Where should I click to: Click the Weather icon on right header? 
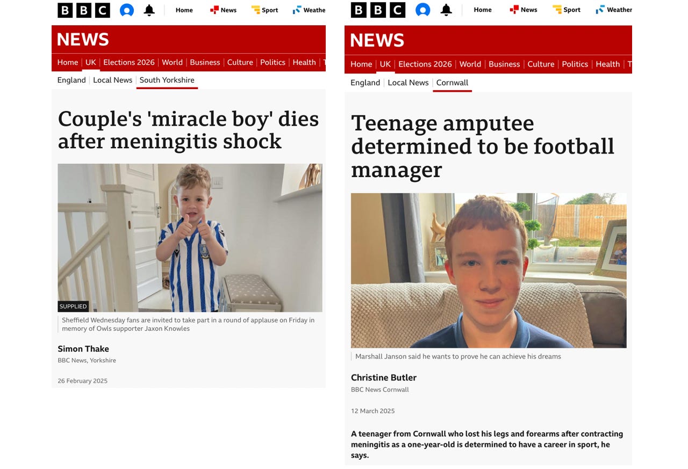pos(600,10)
